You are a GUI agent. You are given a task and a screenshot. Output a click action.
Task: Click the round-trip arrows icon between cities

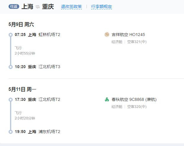[x=38, y=7]
